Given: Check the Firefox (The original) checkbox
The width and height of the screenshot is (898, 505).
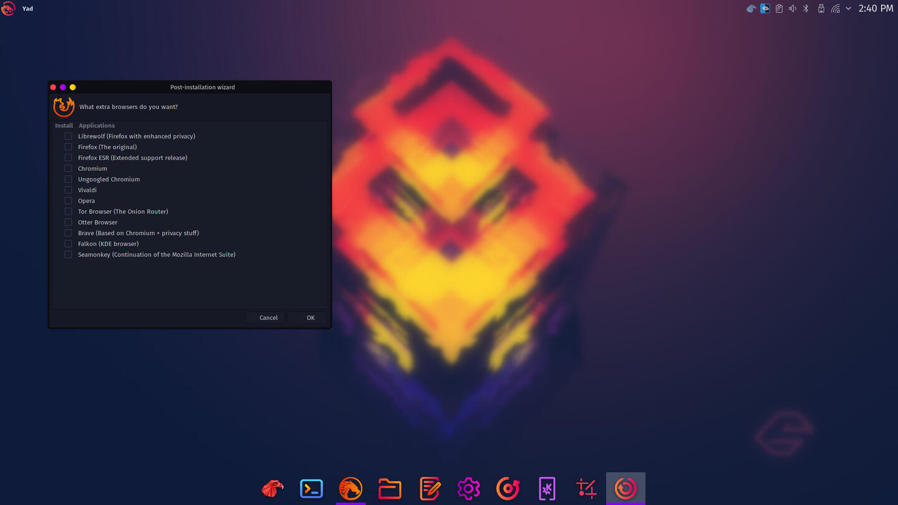Looking at the screenshot, I should pos(68,147).
